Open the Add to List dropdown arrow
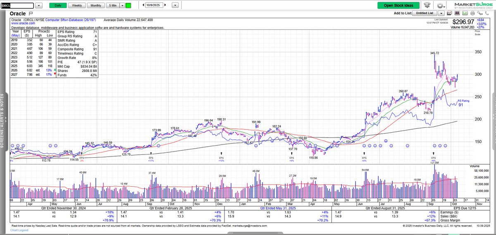 pyautogui.click(x=441, y=13)
